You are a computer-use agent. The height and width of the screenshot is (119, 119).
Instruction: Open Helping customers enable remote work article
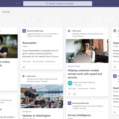85,74
